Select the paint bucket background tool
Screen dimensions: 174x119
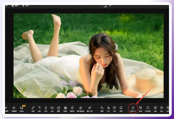(x=102, y=109)
